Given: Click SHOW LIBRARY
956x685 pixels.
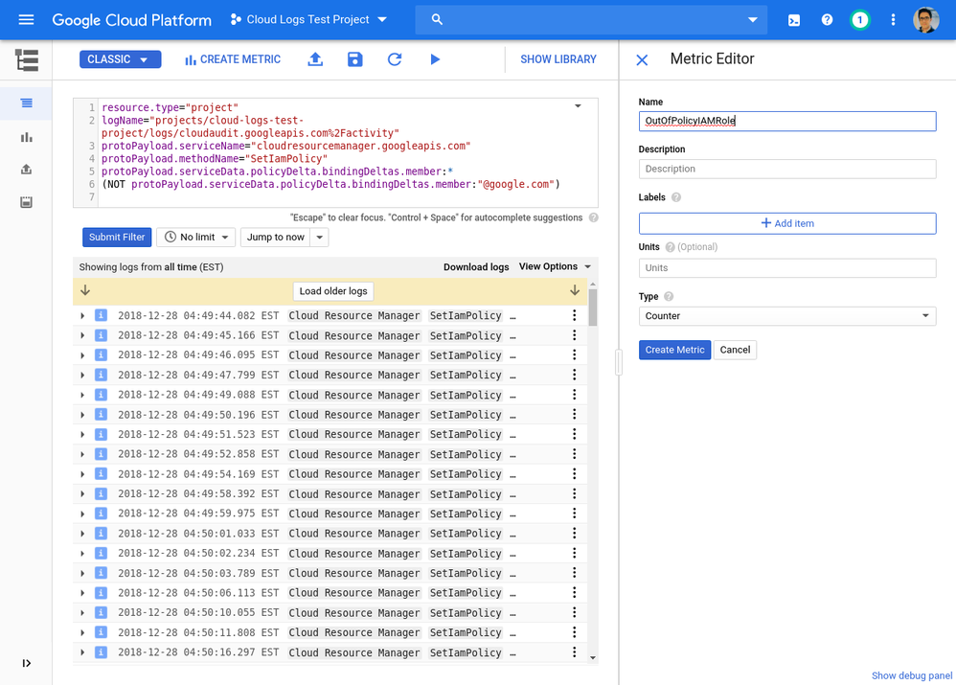Looking at the screenshot, I should point(558,59).
